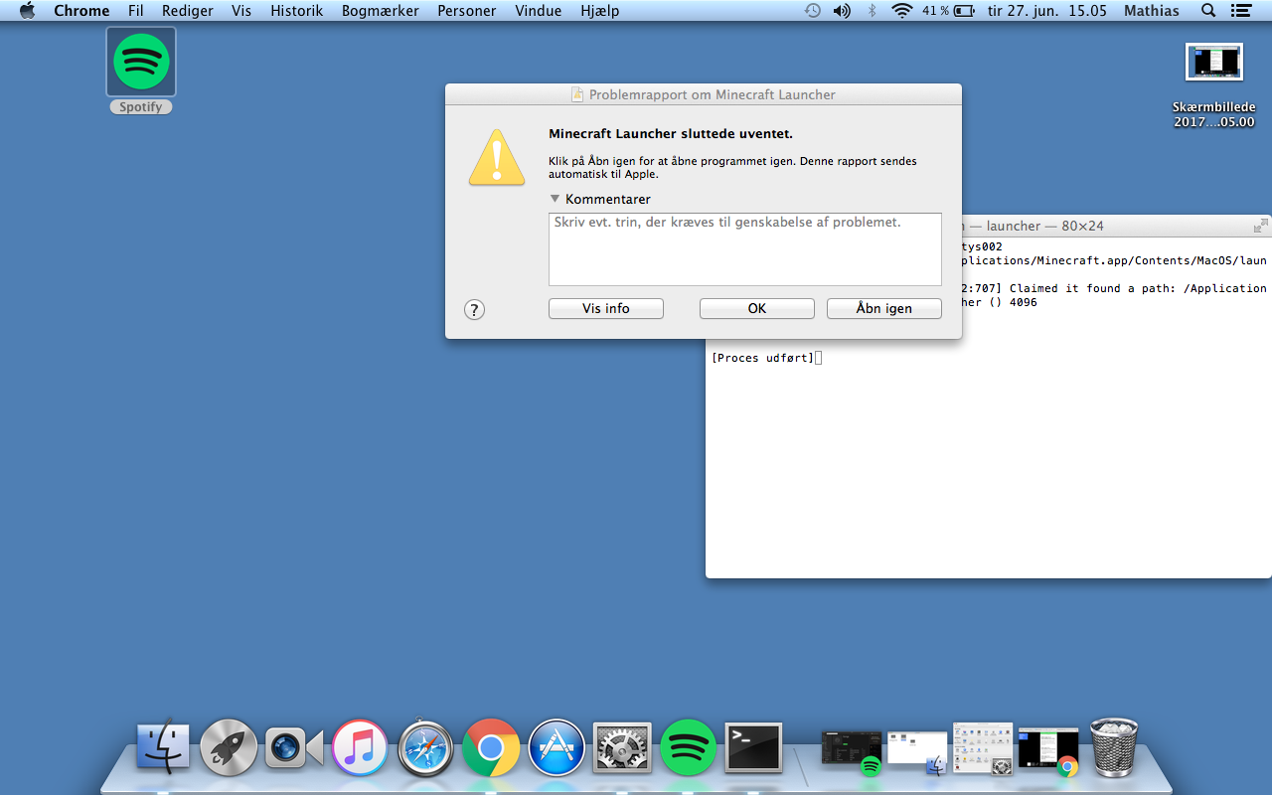Open the Trash in the Dock

pos(1114,747)
